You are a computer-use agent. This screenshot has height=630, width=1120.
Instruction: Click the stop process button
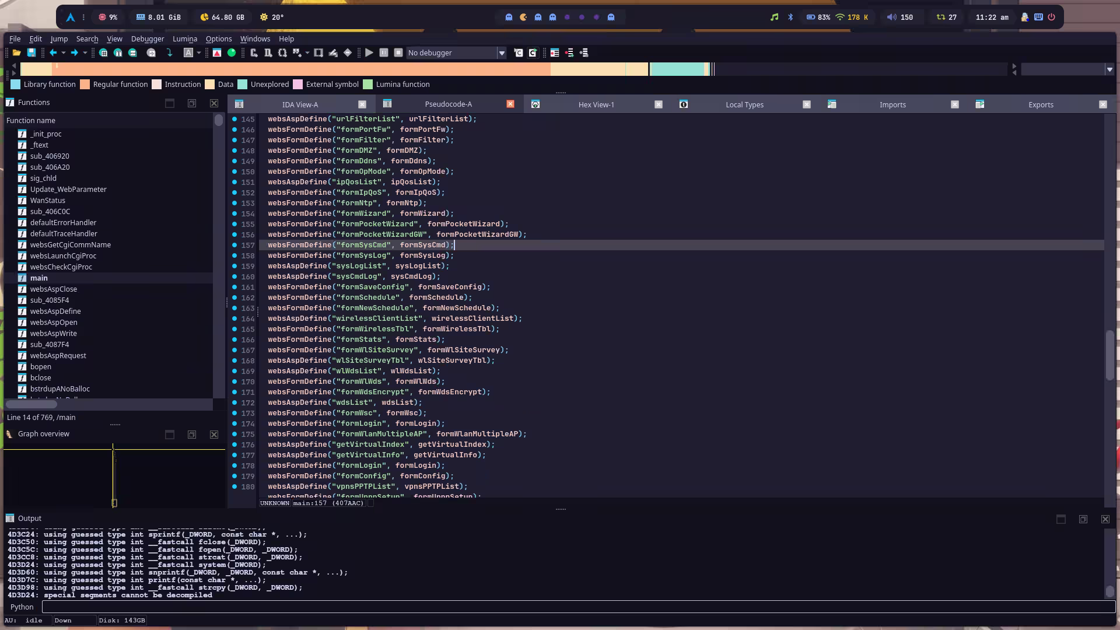(398, 53)
